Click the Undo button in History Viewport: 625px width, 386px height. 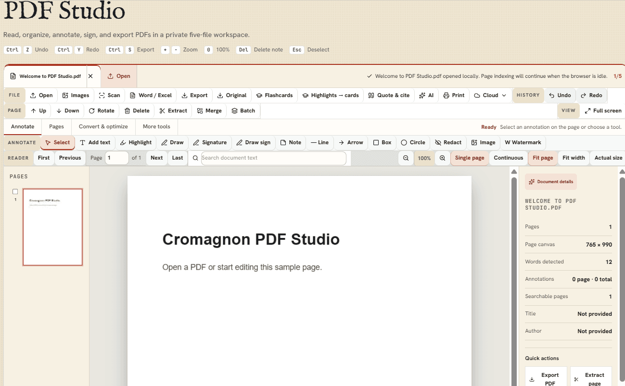click(560, 95)
